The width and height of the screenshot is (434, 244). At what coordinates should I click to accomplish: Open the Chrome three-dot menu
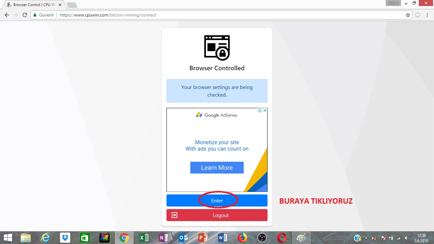click(428, 15)
